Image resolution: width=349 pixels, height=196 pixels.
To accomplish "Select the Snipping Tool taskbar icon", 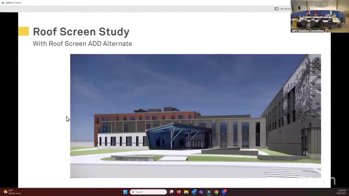I will tap(171, 192).
